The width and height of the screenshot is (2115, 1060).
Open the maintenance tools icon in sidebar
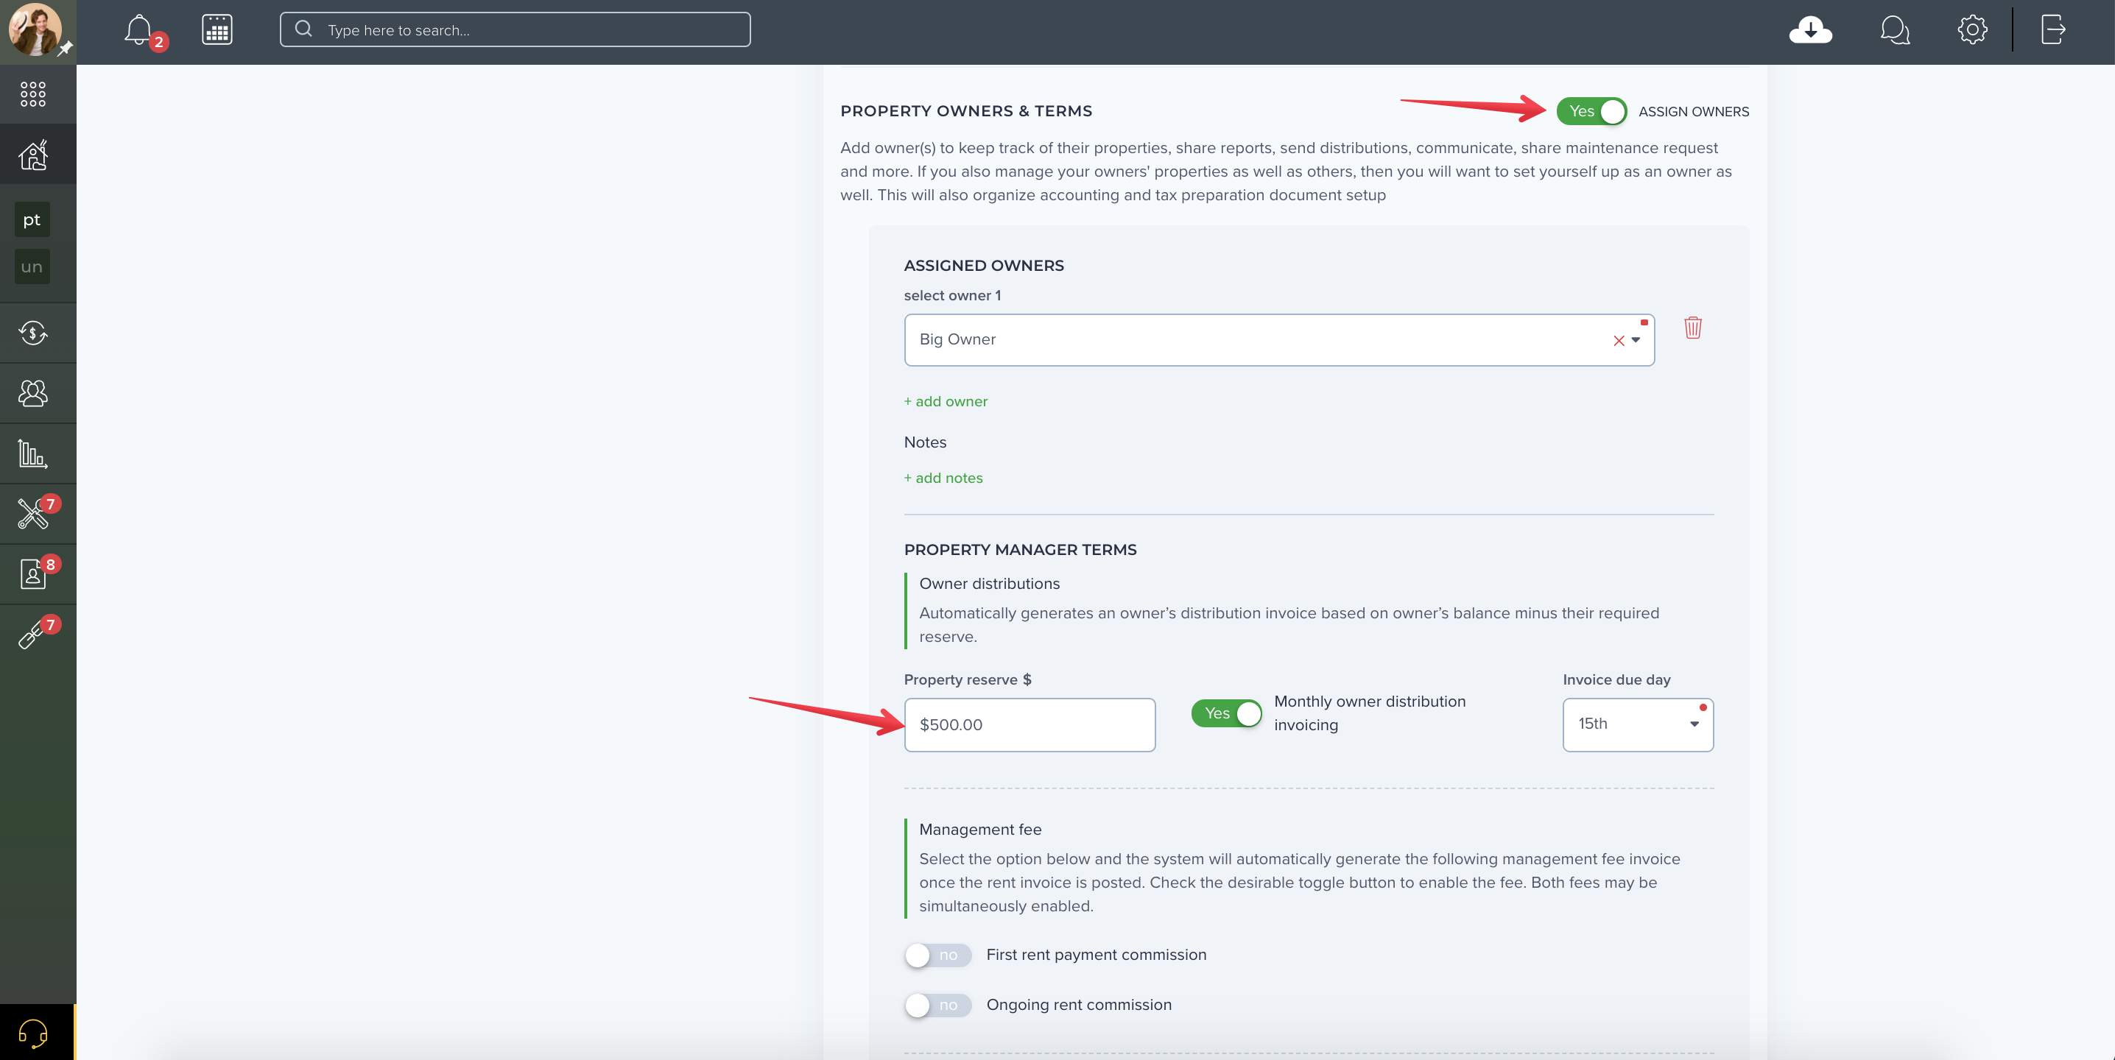pos(33,515)
